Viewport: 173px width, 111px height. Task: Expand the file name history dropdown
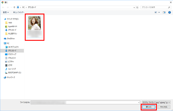tap(139, 103)
